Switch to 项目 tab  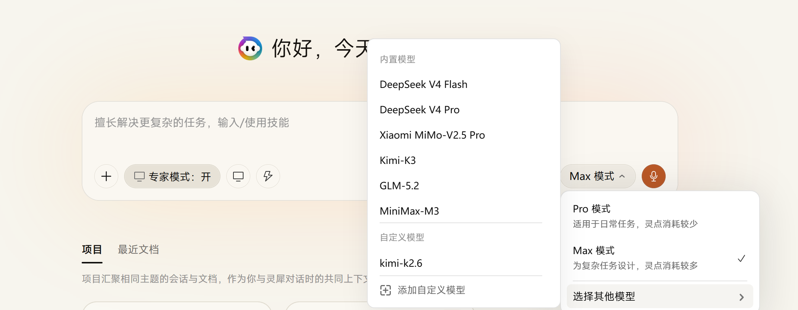(92, 250)
